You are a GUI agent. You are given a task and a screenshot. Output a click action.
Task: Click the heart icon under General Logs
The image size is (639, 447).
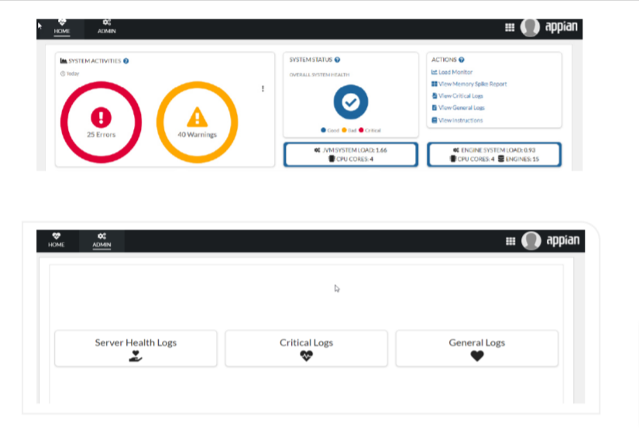(x=476, y=354)
